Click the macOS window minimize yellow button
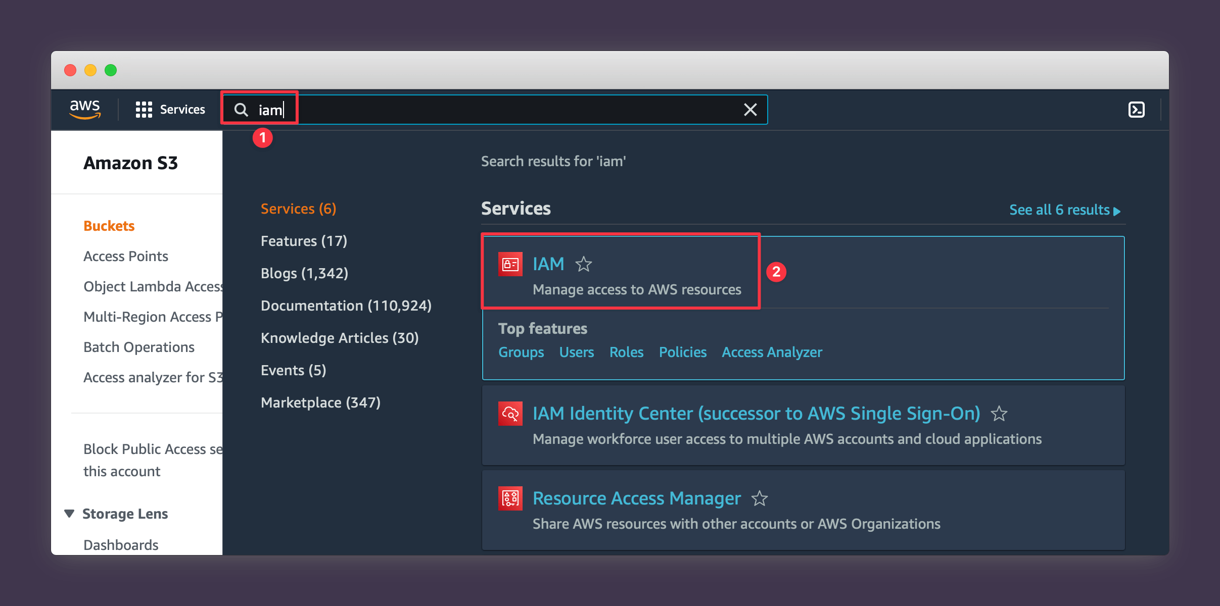 90,70
